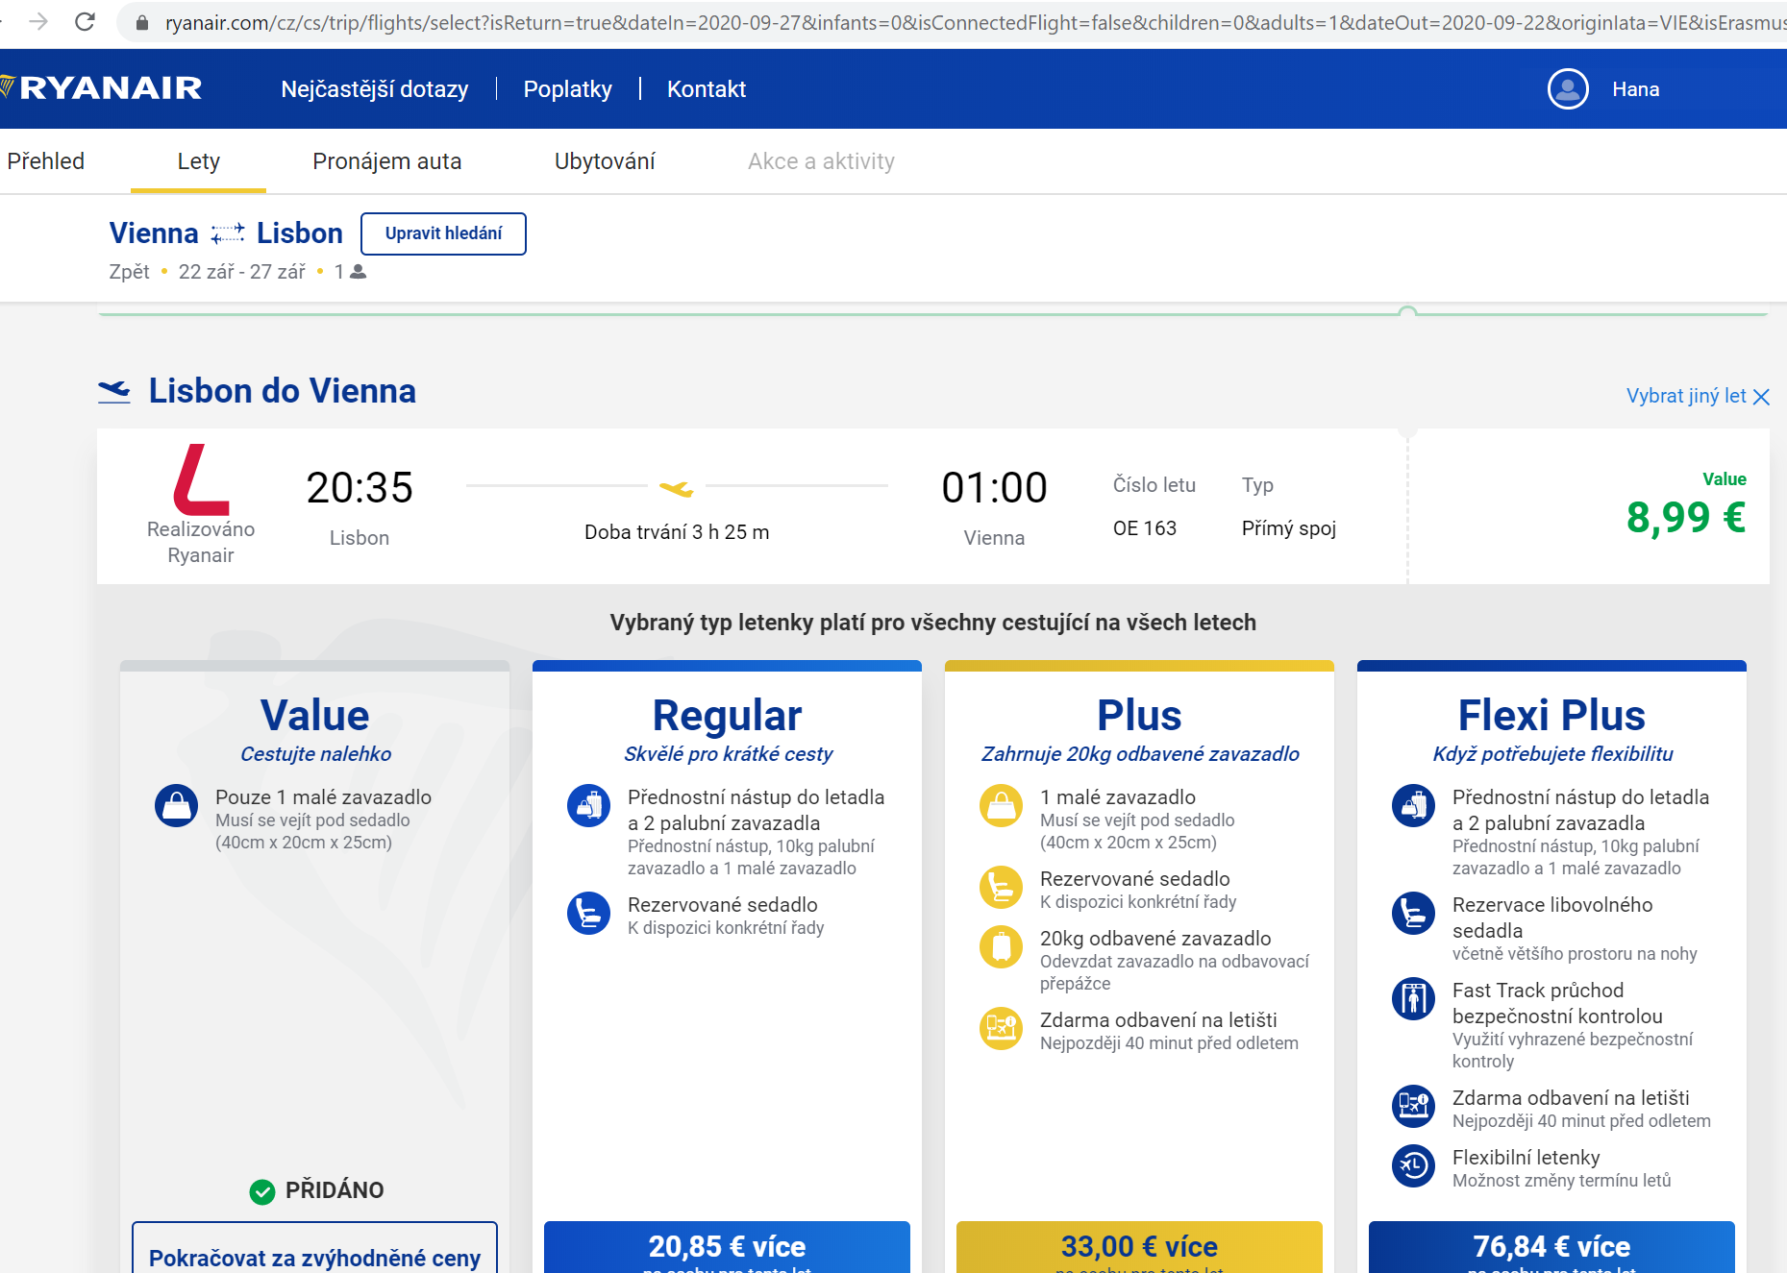The image size is (1787, 1273).
Task: Click Vybrat jiný let link
Action: (1686, 396)
